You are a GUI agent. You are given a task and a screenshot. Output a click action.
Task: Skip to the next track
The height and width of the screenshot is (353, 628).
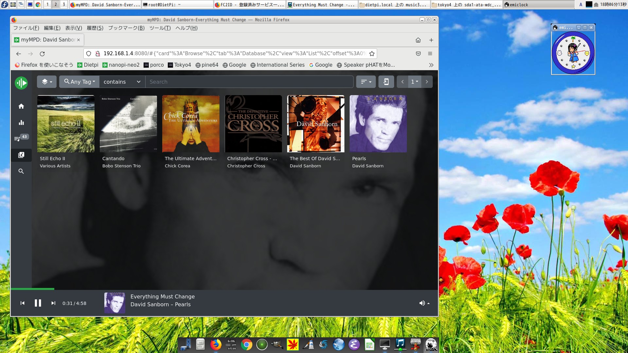(x=53, y=303)
